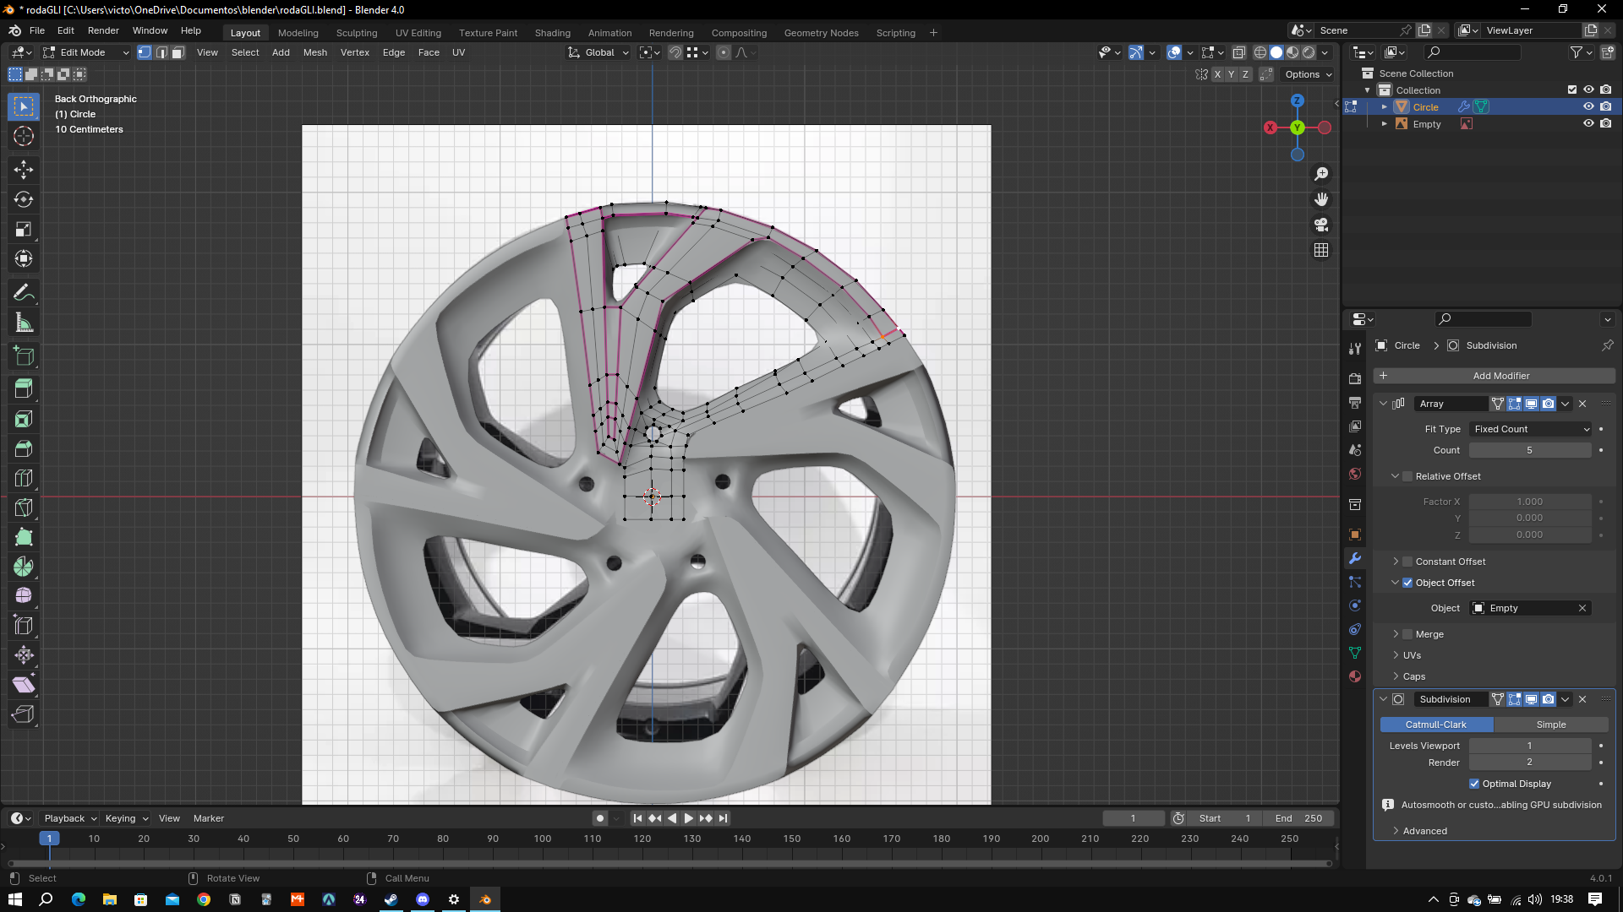Image resolution: width=1623 pixels, height=912 pixels.
Task: Disable the Object Offset checkbox
Action: [1407, 583]
